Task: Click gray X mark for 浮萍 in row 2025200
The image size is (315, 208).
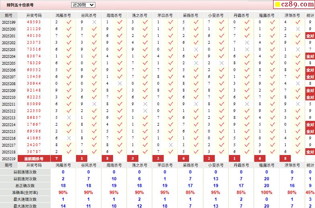Action: point(298,29)
